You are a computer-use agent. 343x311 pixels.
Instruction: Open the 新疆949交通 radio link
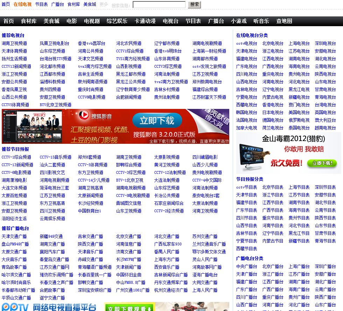coord(51,236)
